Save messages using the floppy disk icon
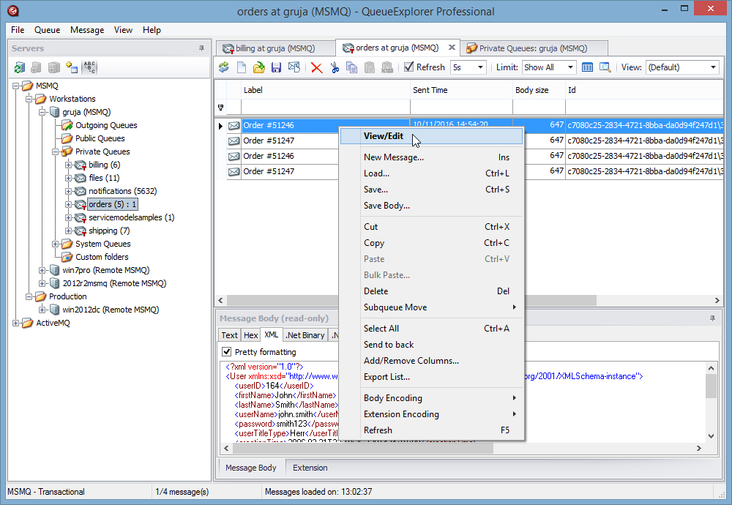The image size is (732, 505). pyautogui.click(x=276, y=67)
